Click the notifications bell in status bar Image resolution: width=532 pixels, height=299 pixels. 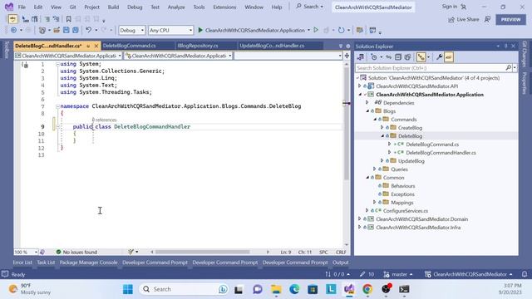[525, 274]
